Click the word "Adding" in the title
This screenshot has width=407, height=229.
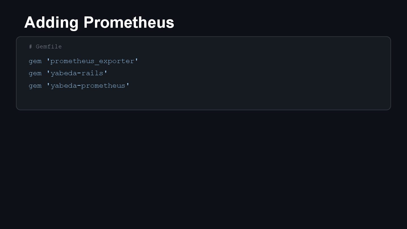tap(51, 22)
